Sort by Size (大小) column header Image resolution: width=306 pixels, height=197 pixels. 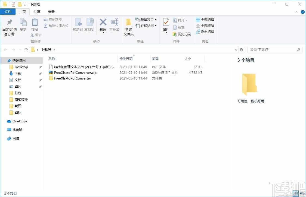188,59
